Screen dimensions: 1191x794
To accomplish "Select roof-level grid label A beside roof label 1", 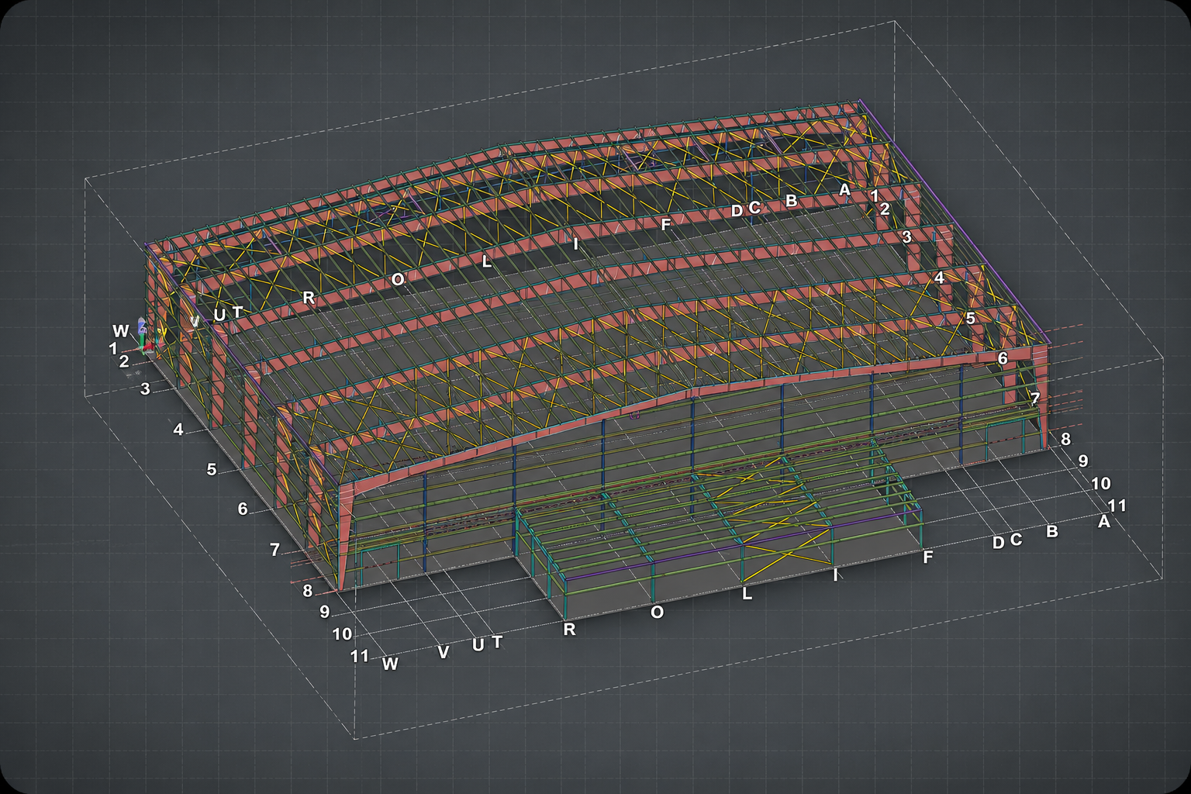I will click(845, 188).
